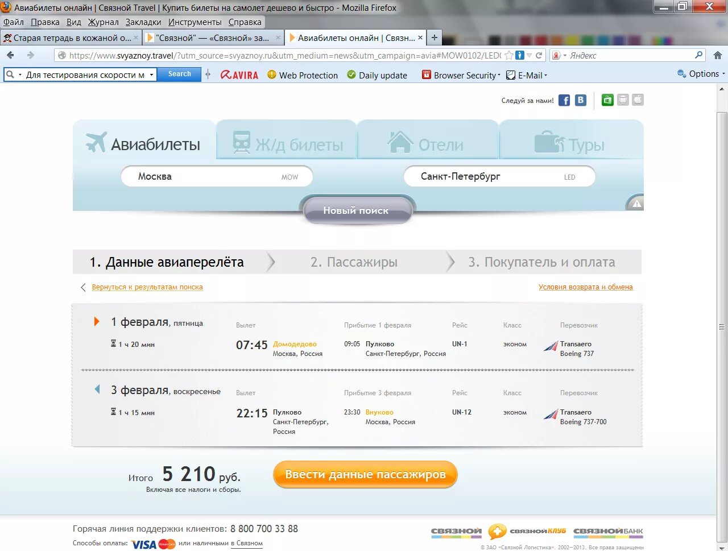Click the Связной Банк logo in footer
The image size is (728, 551).
pos(608,531)
